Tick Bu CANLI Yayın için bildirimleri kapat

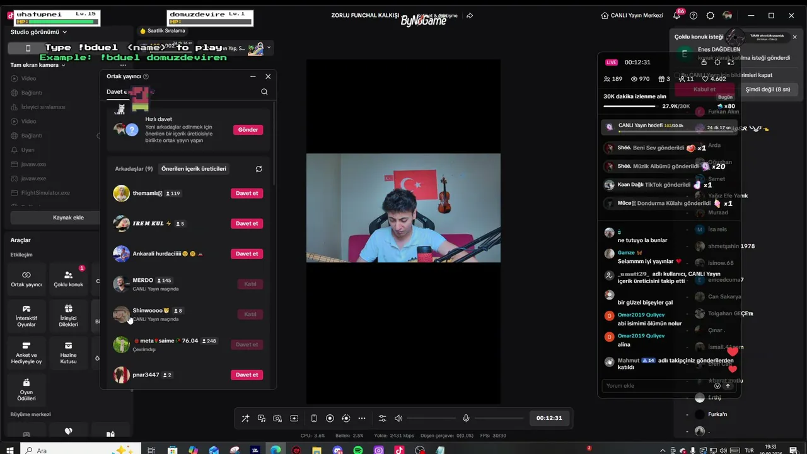[x=676, y=76]
